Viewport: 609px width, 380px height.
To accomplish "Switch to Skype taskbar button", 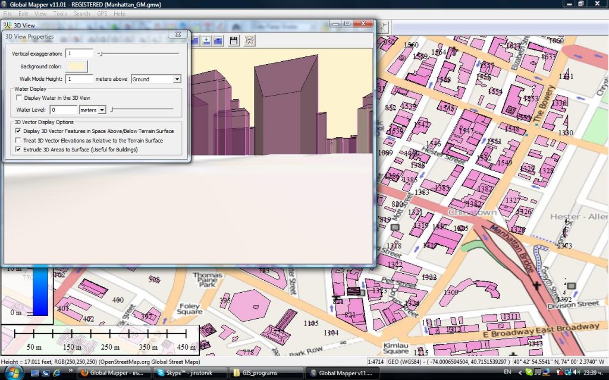I will (189, 373).
